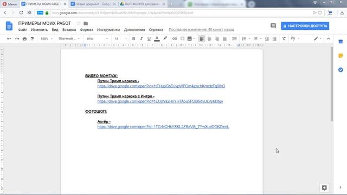Screen dimensions: 347x195
Task: Toggle bold formatting
Action: point(133,38)
